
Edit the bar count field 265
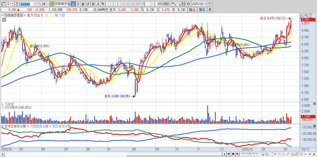click(x=159, y=4)
